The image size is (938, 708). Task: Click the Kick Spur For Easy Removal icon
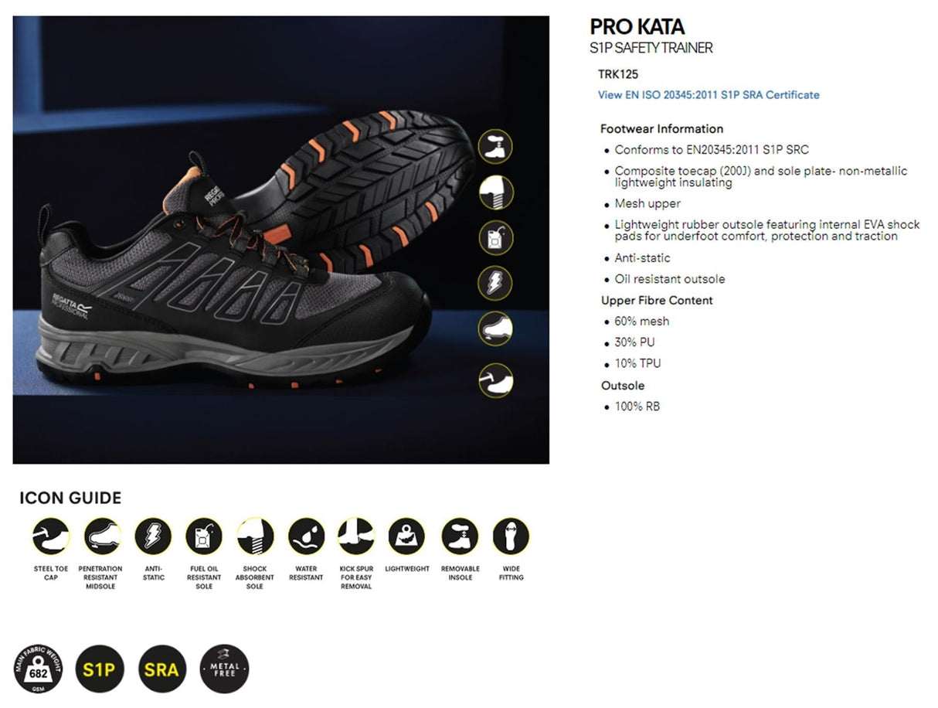tap(356, 536)
